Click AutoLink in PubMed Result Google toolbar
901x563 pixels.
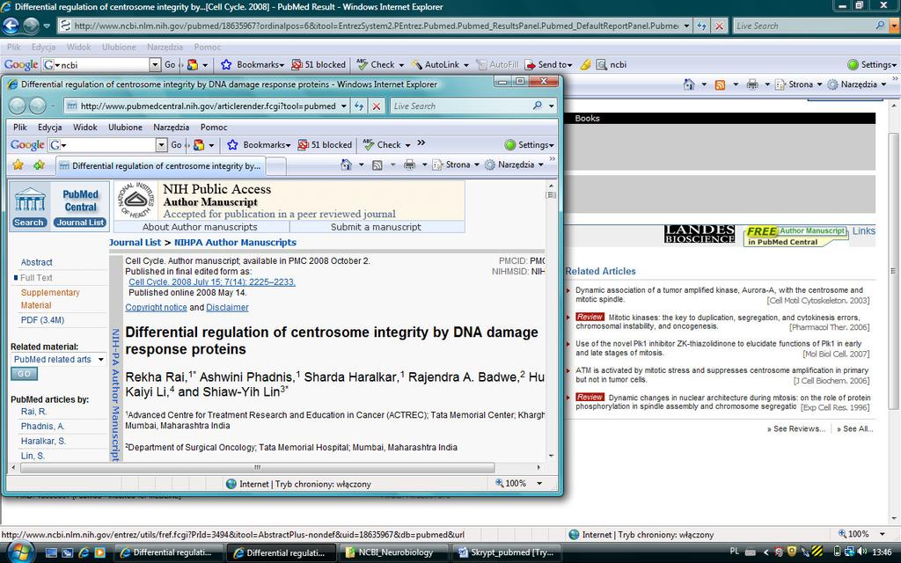point(440,65)
